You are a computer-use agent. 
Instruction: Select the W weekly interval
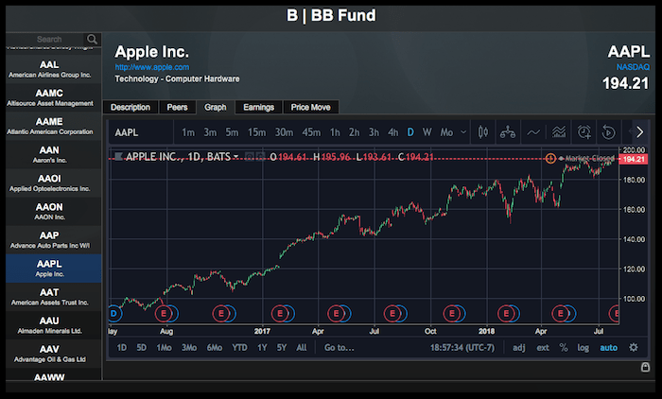coord(427,132)
